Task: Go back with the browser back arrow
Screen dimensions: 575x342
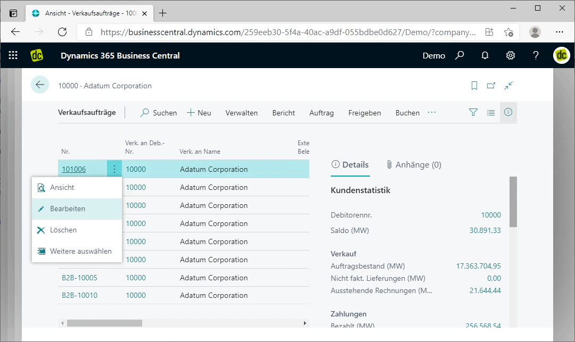Action: [x=15, y=32]
